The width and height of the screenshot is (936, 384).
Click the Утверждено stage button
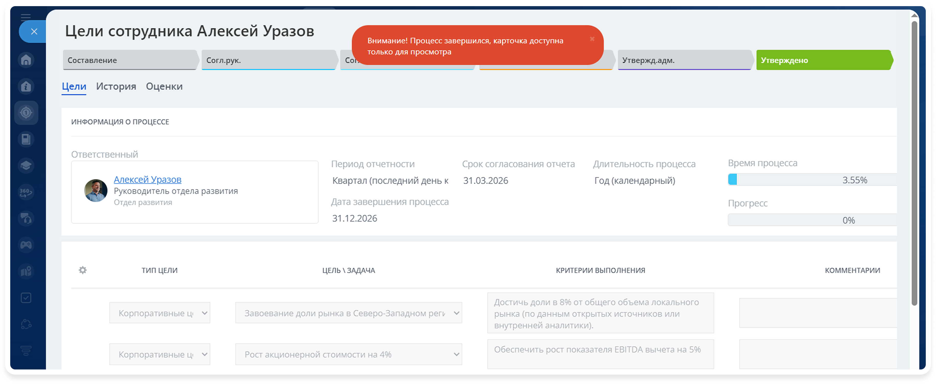coord(823,60)
